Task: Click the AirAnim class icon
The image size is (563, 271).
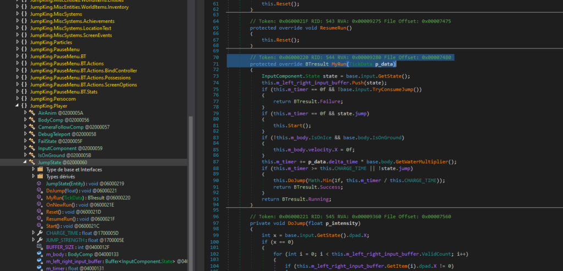Action: click(x=32, y=113)
